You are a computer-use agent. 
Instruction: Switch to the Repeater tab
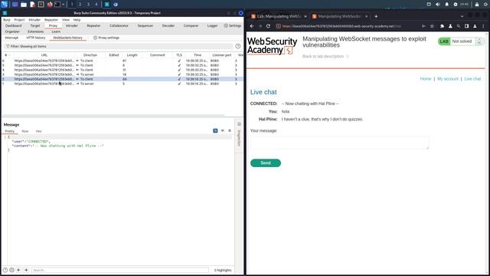(93, 25)
